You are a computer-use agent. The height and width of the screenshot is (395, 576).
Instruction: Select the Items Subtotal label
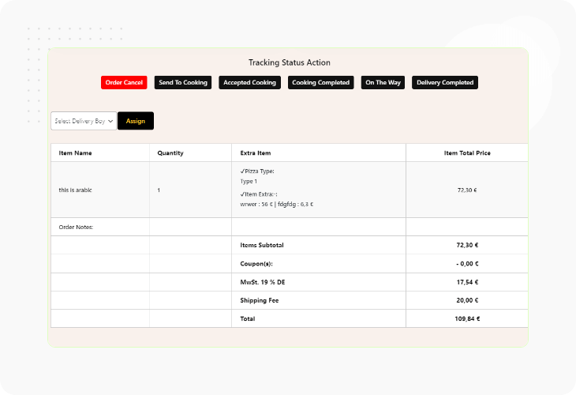[263, 246]
